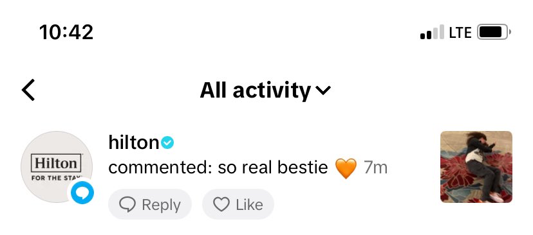Tap the battery icon in status bar
Screen dimensions: 533x235
coord(494,32)
